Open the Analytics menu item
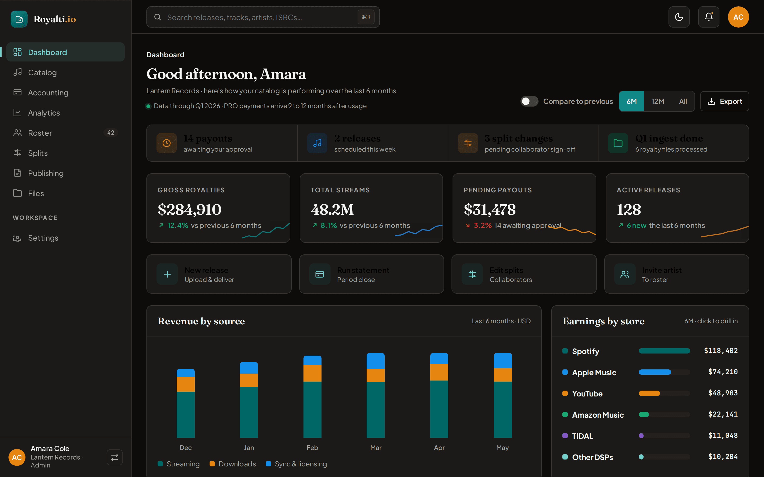This screenshot has height=477, width=764. pyautogui.click(x=65, y=113)
